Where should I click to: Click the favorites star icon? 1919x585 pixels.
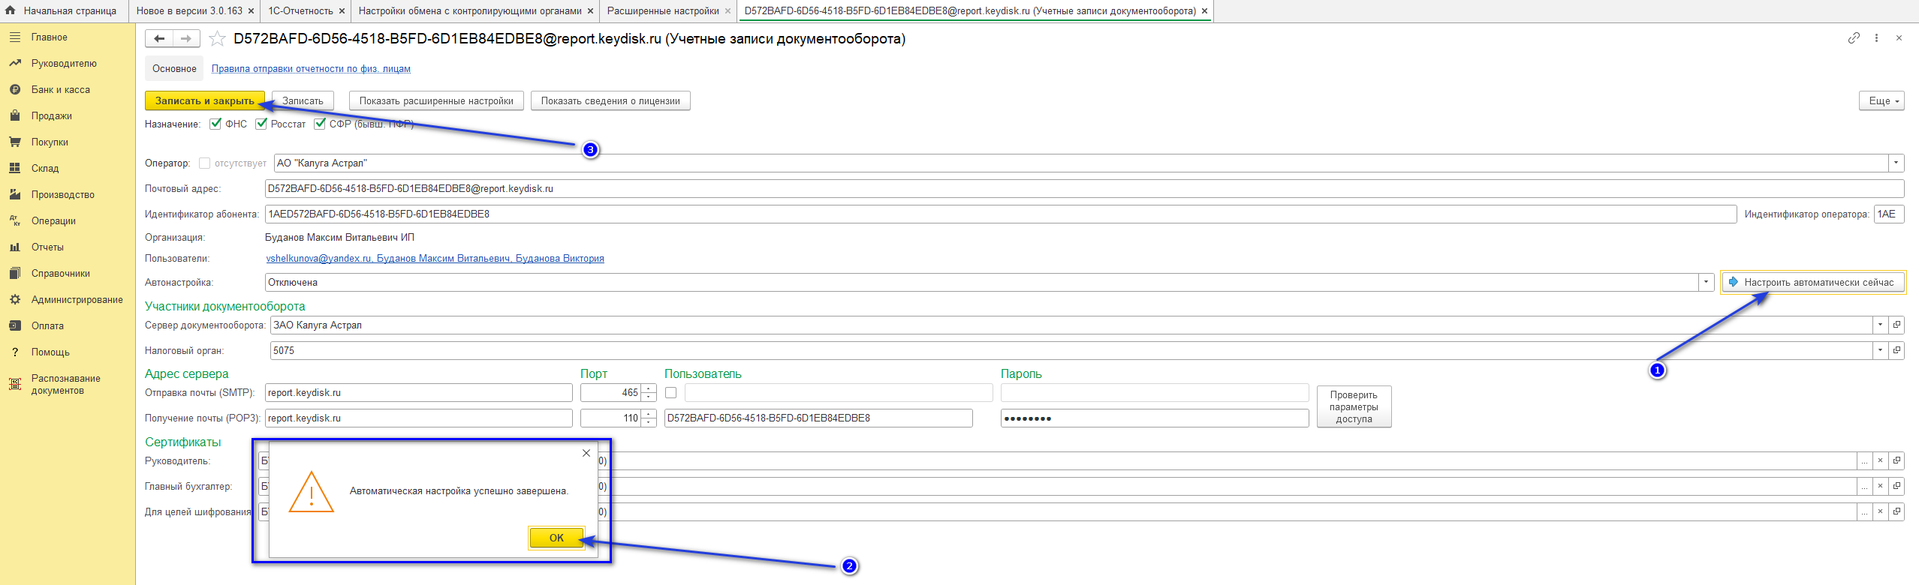point(217,39)
